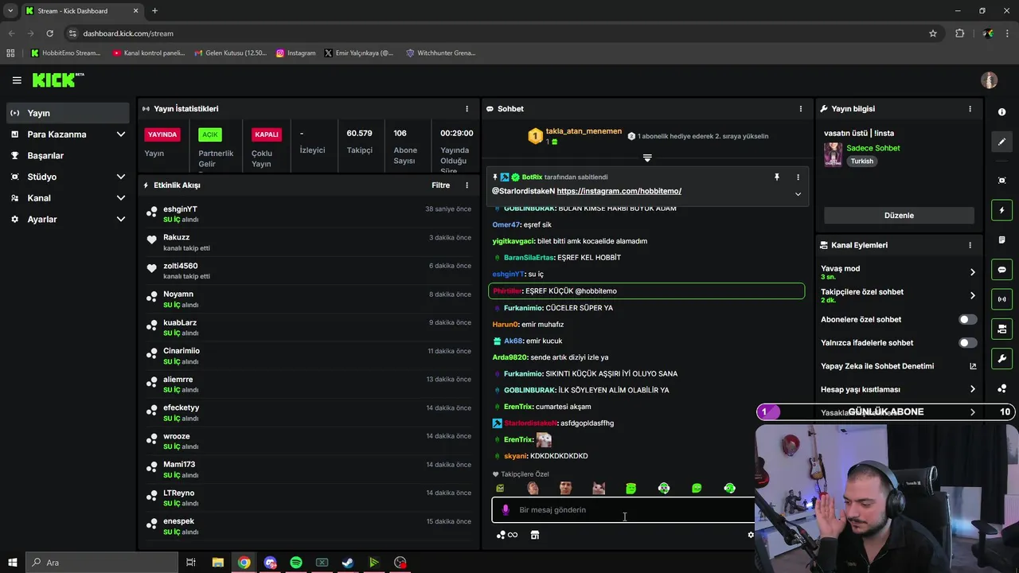The image size is (1019, 573).
Task: Open Yapay Zeka ile Sohbet Denetimi external link
Action: (972, 366)
